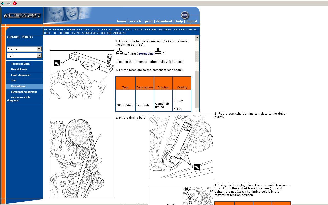Click the round Fiat logo badge

pyautogui.click(x=184, y=15)
